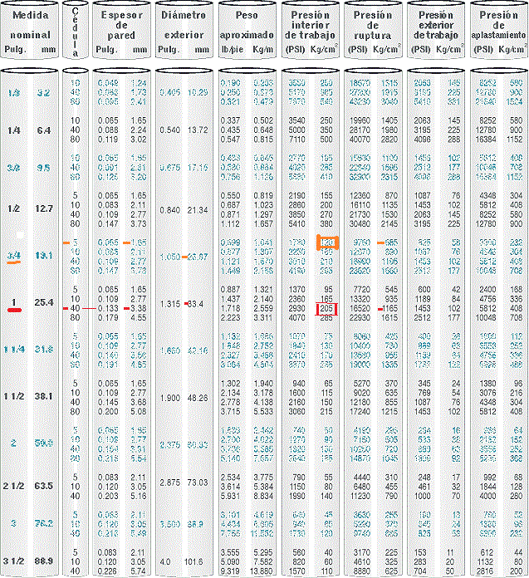Image resolution: width=529 pixels, height=578 pixels.
Task: Click the 2.375 exterior diameter value
Action: (170, 444)
